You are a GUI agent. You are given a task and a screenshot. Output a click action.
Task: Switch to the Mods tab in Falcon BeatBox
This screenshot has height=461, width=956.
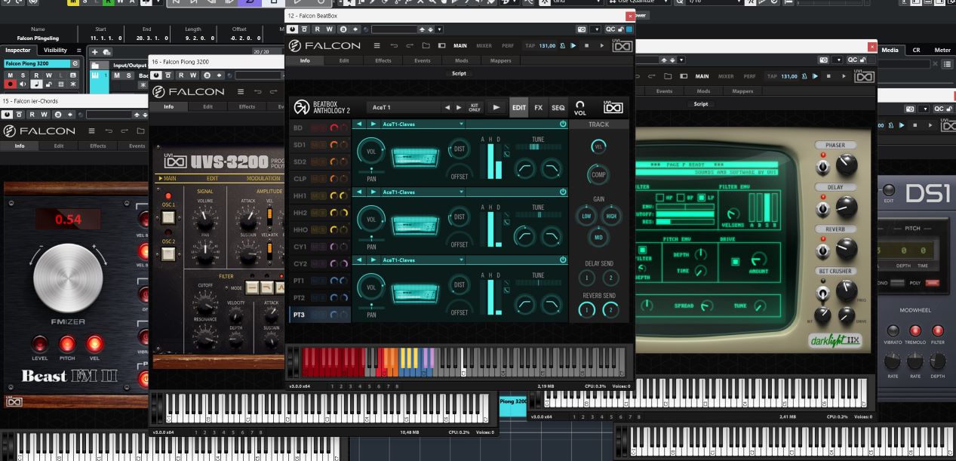[461, 60]
